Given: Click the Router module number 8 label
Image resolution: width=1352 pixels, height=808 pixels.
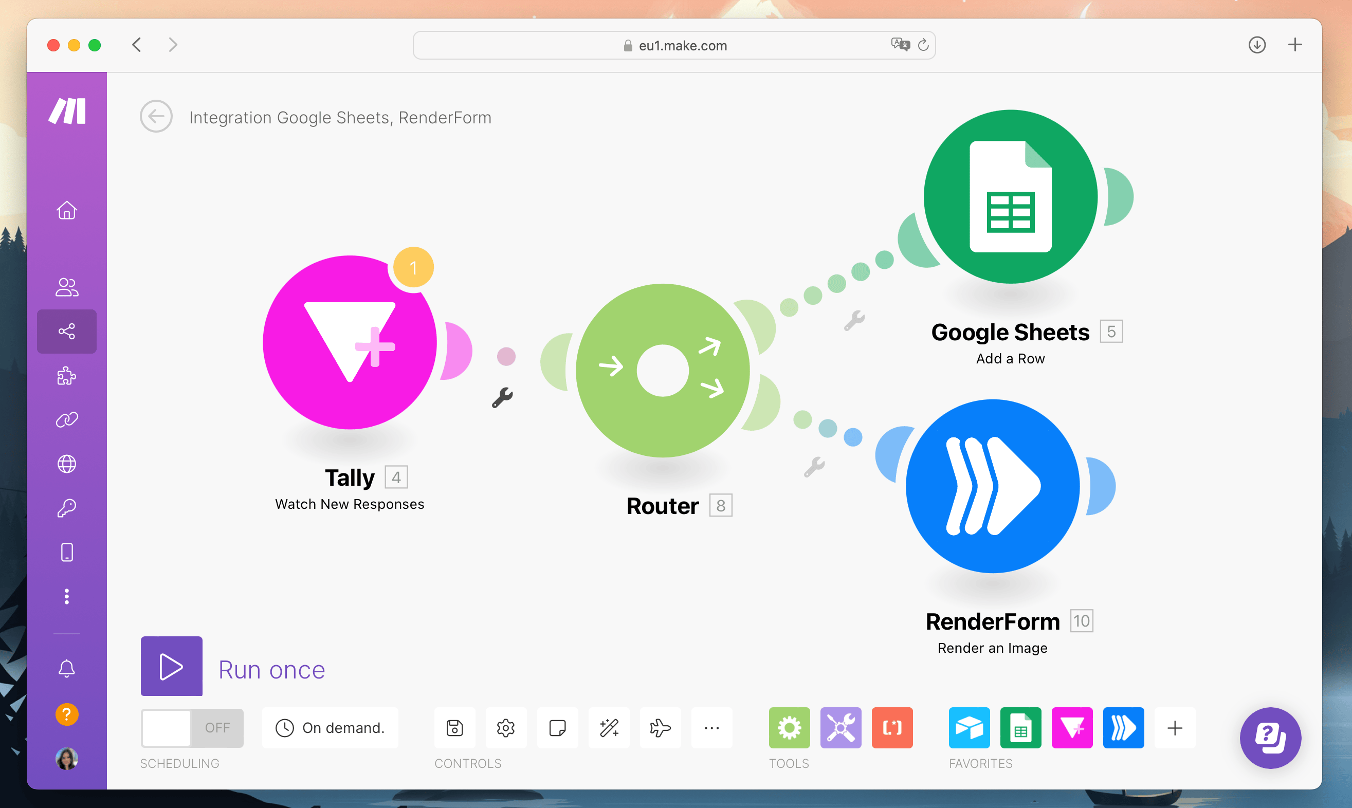Looking at the screenshot, I should [x=721, y=506].
